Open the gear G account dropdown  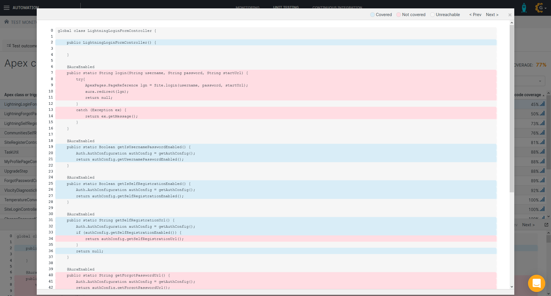coord(541,8)
